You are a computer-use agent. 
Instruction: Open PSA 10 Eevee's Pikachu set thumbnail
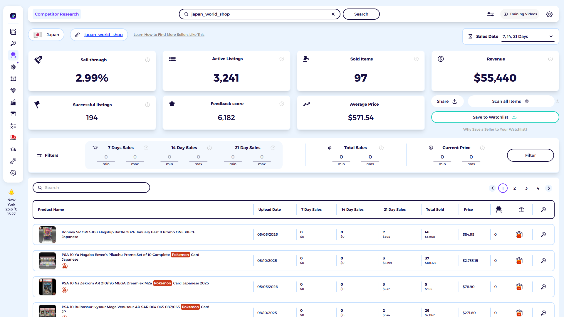(x=47, y=261)
